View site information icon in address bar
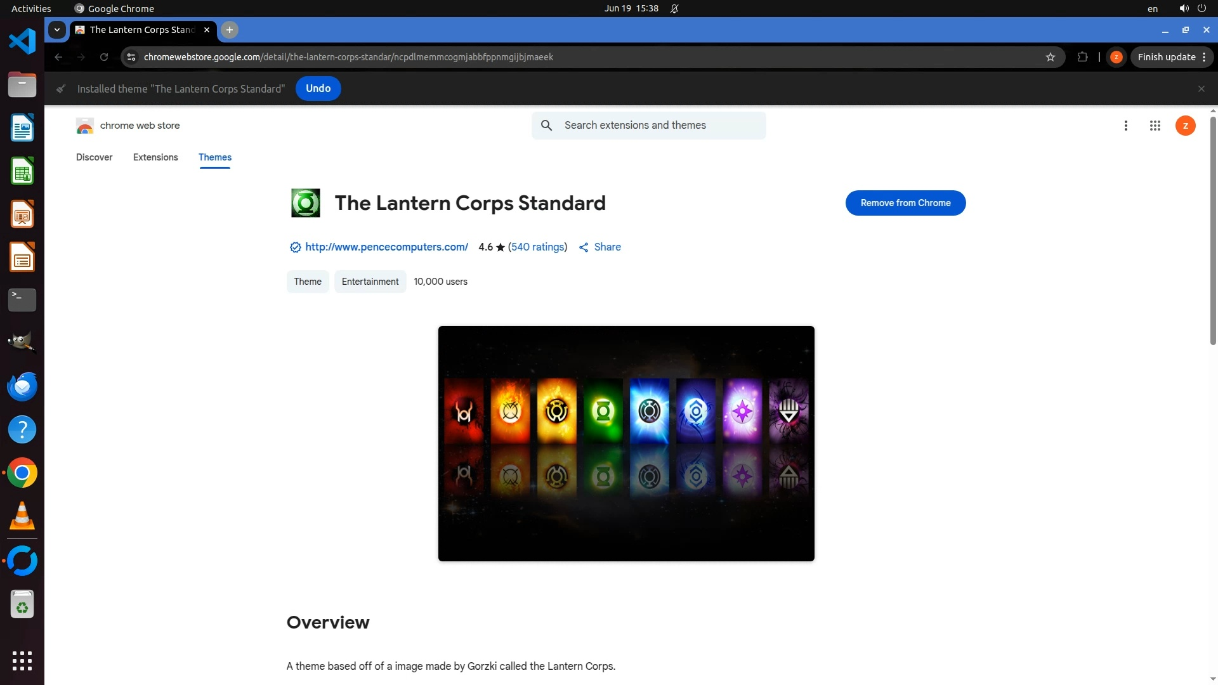 (x=131, y=57)
